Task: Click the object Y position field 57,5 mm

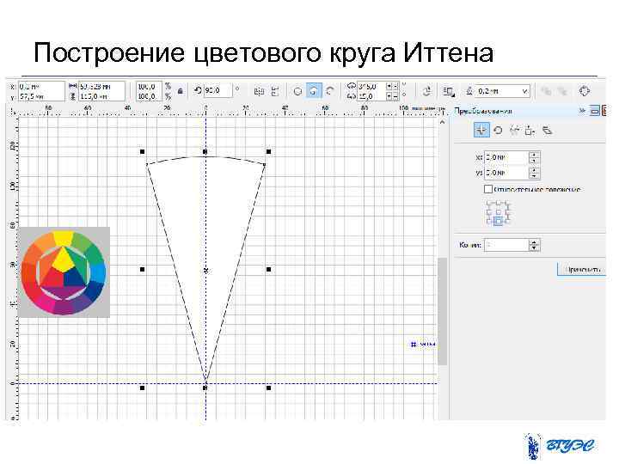Action: click(41, 96)
